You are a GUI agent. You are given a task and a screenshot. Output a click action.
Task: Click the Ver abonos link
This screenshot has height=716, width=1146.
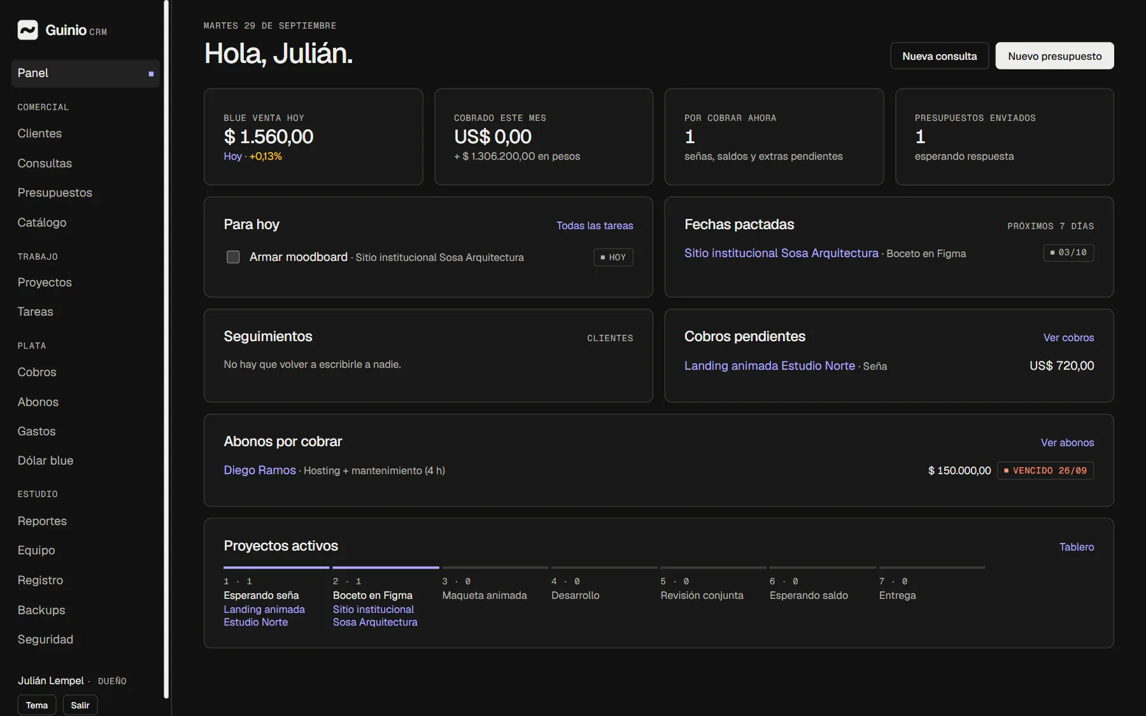coord(1067,442)
